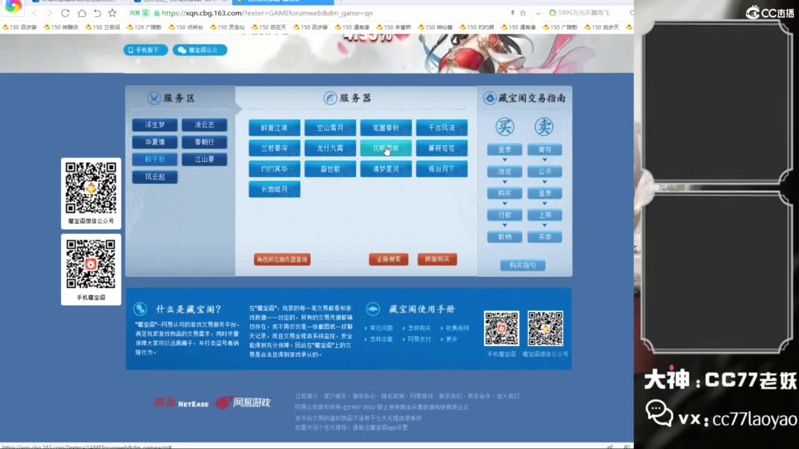Click the 跨服购买 red button
Screen dimensions: 799x449
coord(437,259)
